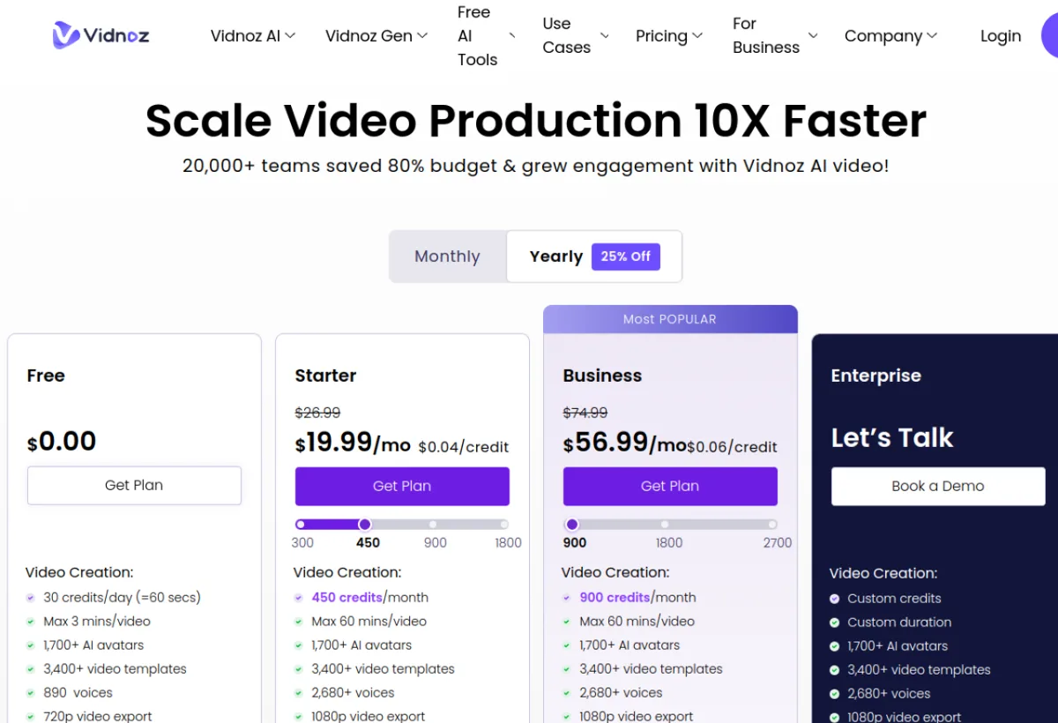Book a Demo for Enterprise
Screen dimensions: 1058x723
click(938, 486)
